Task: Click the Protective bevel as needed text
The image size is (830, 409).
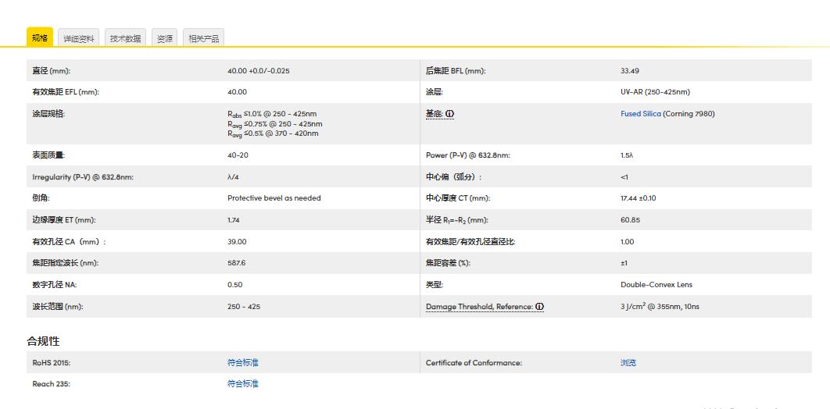Action: coord(274,198)
